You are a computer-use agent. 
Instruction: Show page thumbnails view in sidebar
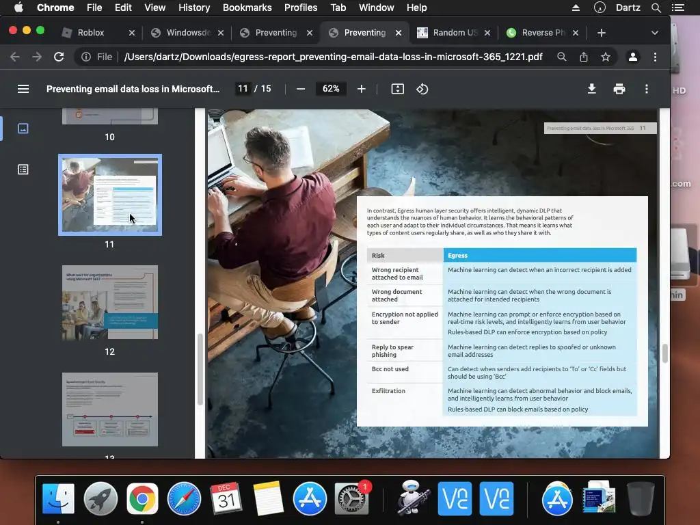[x=23, y=129]
